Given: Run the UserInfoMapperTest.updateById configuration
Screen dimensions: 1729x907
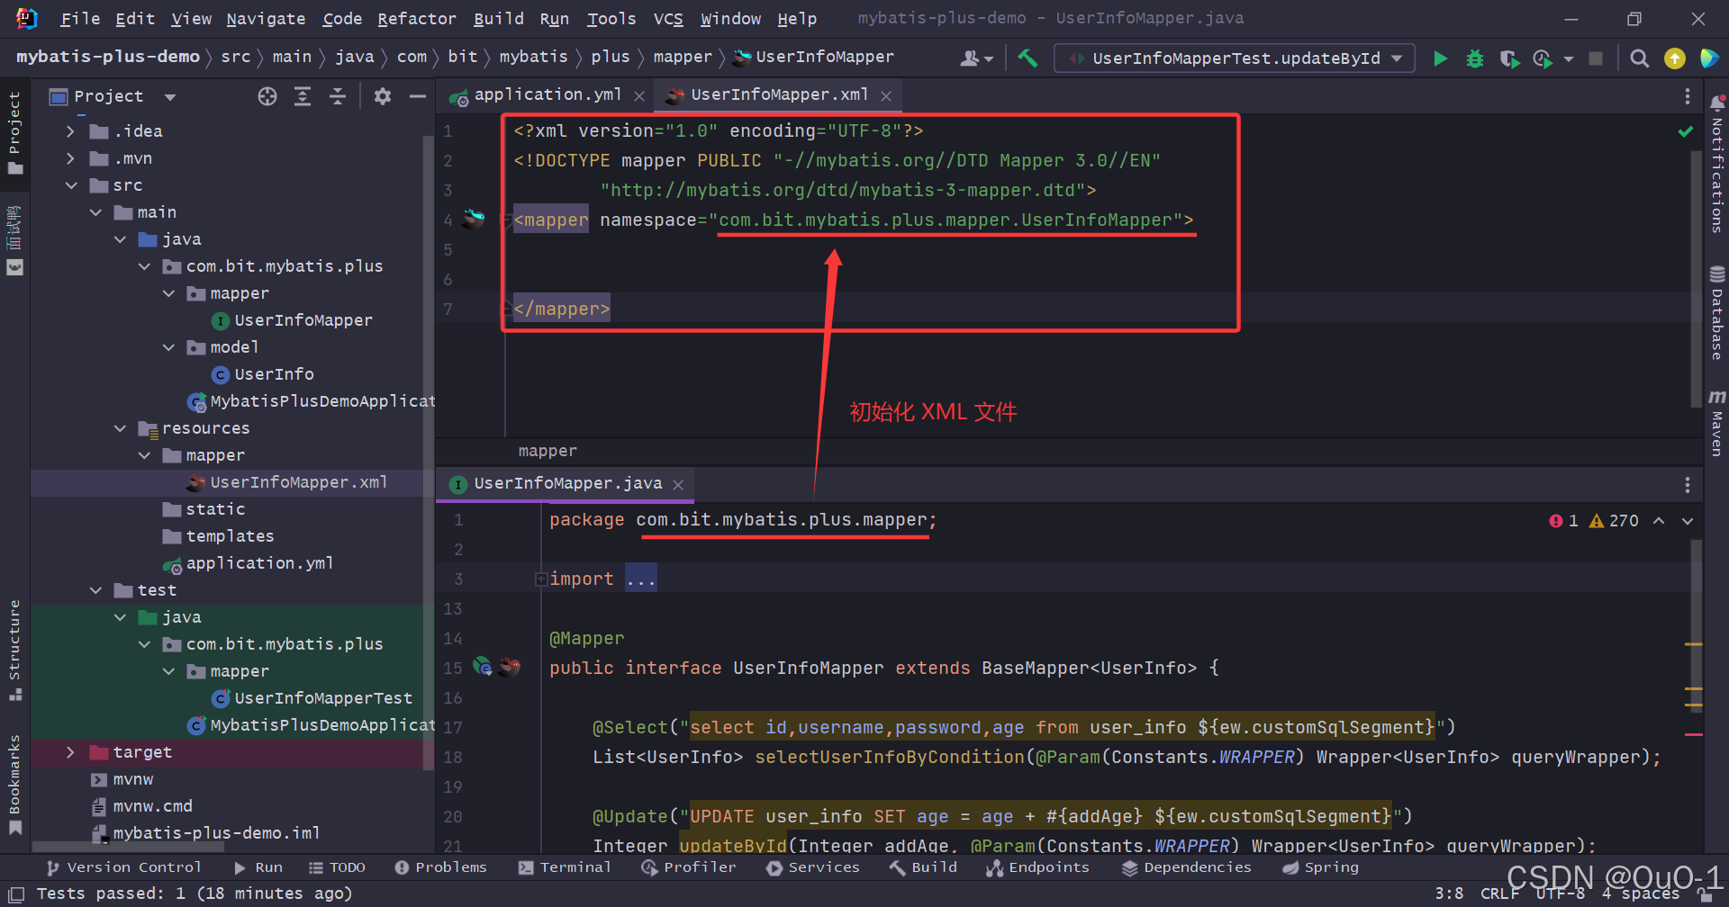Looking at the screenshot, I should 1440,58.
